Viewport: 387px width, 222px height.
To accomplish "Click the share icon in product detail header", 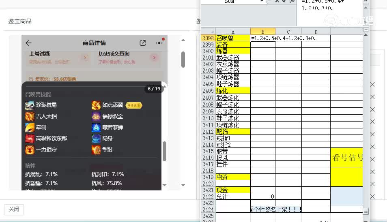I will (143, 43).
